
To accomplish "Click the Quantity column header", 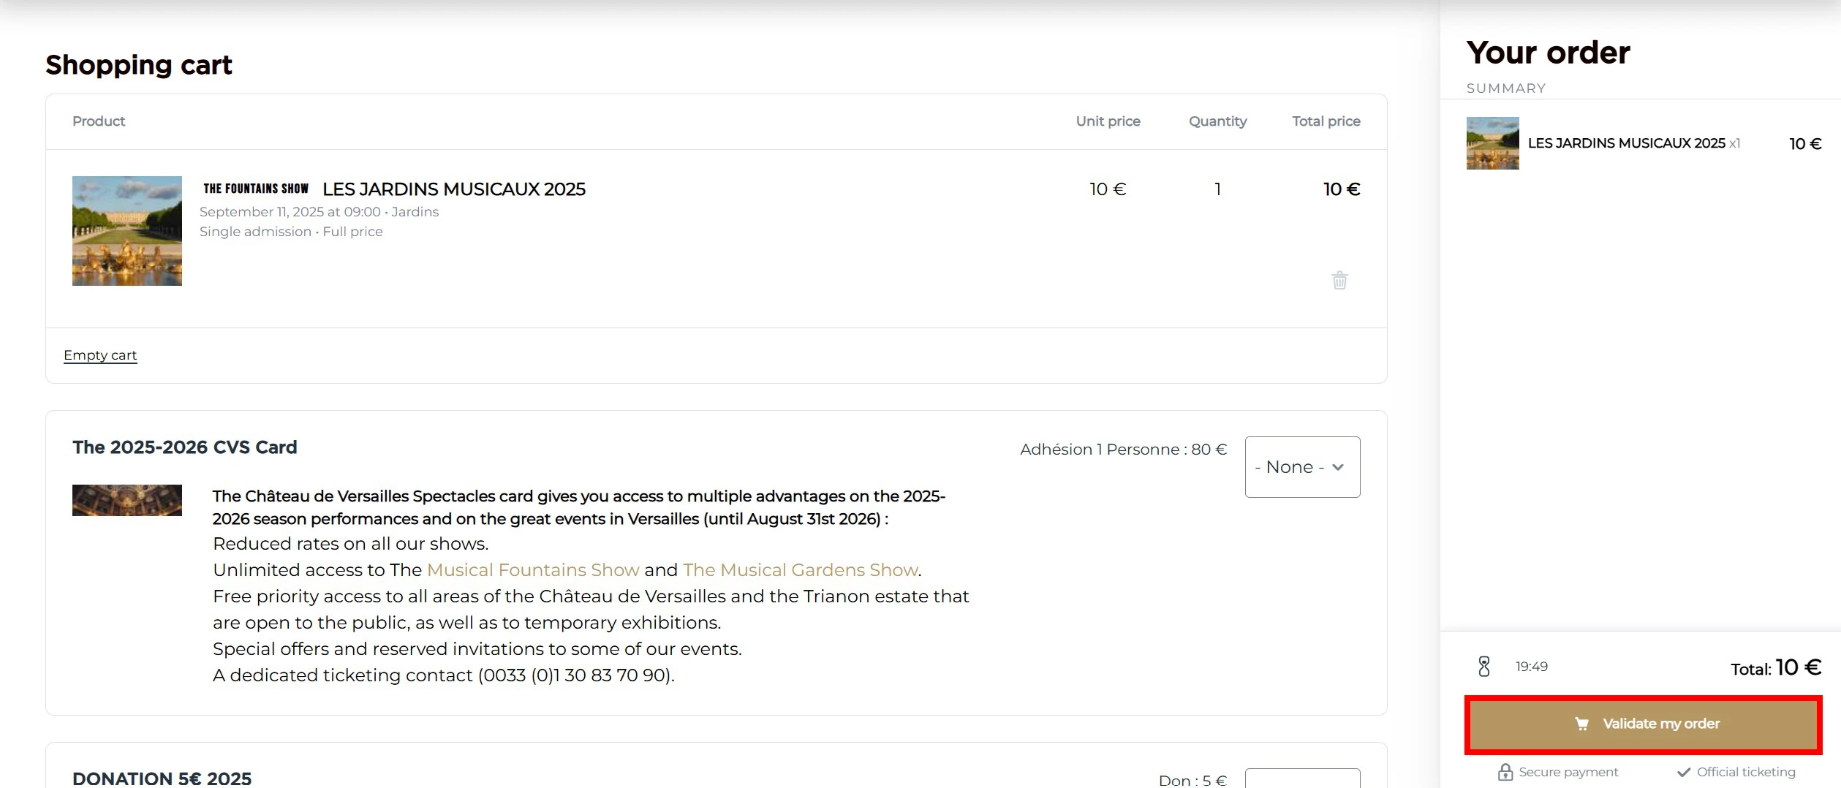I will pos(1217,121).
